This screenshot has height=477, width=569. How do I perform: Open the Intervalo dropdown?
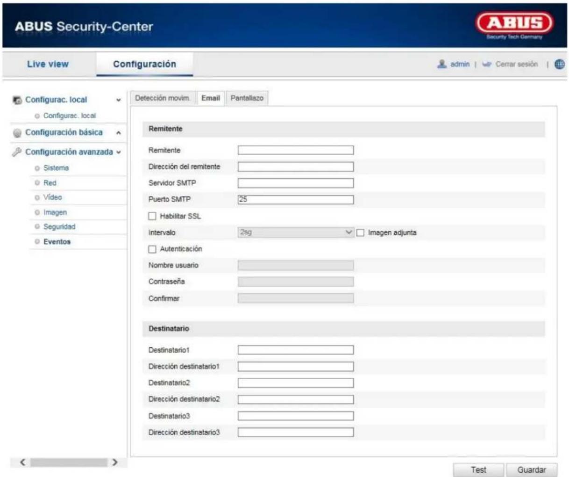[296, 232]
